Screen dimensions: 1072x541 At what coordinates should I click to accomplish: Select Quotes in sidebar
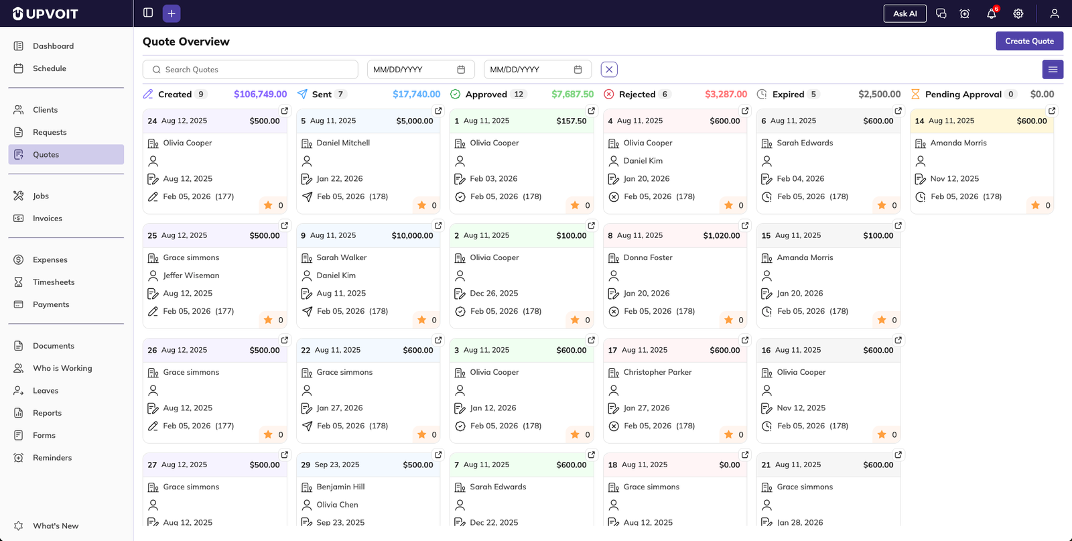click(x=66, y=154)
